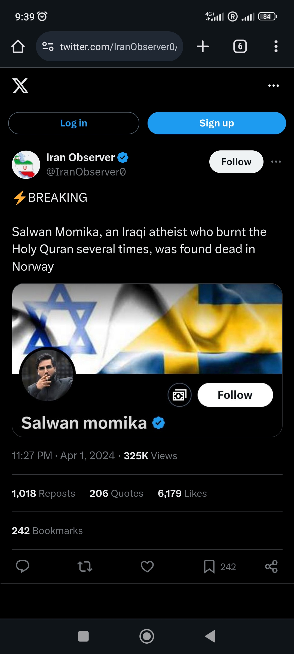View the 1,018 Reposts list
294x654 pixels.
pos(43,493)
